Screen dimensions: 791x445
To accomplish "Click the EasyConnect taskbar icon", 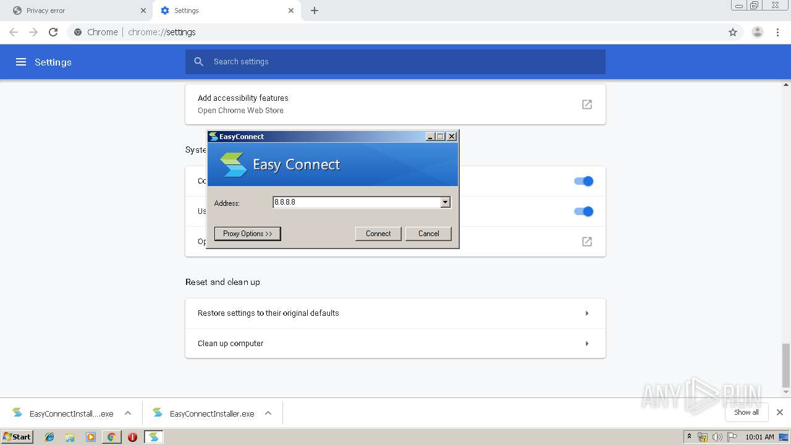I will tap(153, 437).
